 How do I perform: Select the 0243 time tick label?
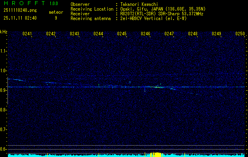[x=75, y=34]
